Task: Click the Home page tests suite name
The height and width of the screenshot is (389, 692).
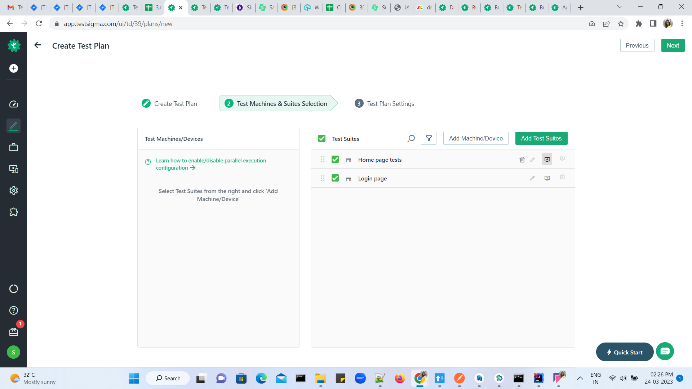Action: (380, 160)
